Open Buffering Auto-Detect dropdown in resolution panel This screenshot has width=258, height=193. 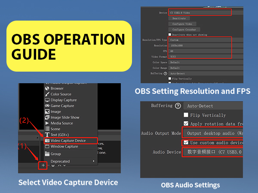[206, 73]
